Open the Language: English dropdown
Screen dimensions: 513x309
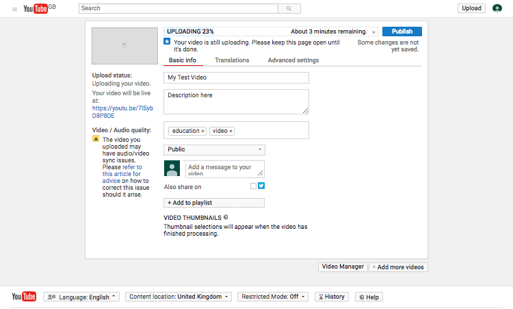(81, 297)
